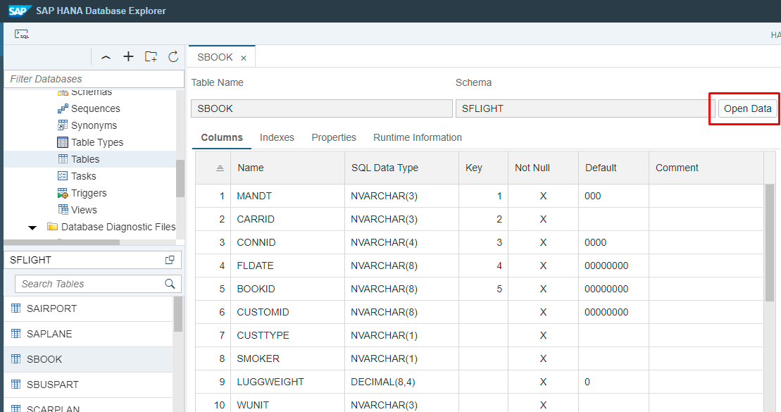Select the CARRID column row

coord(479,219)
